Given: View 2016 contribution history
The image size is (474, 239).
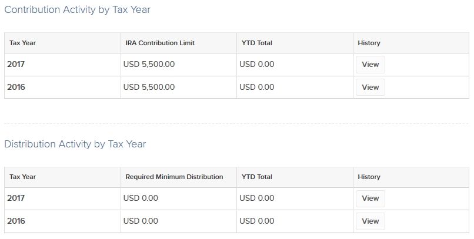Looking at the screenshot, I should [x=370, y=87].
